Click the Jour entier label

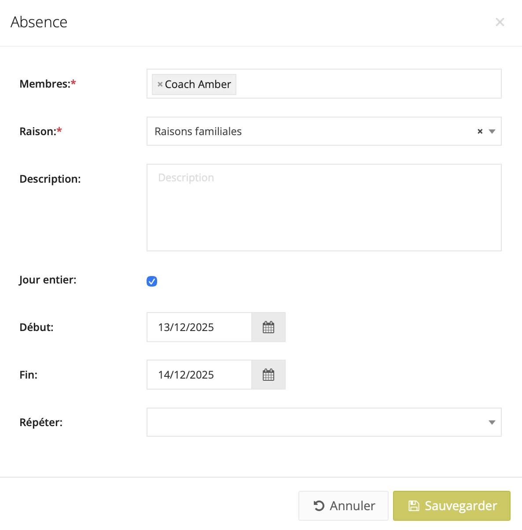click(x=48, y=280)
